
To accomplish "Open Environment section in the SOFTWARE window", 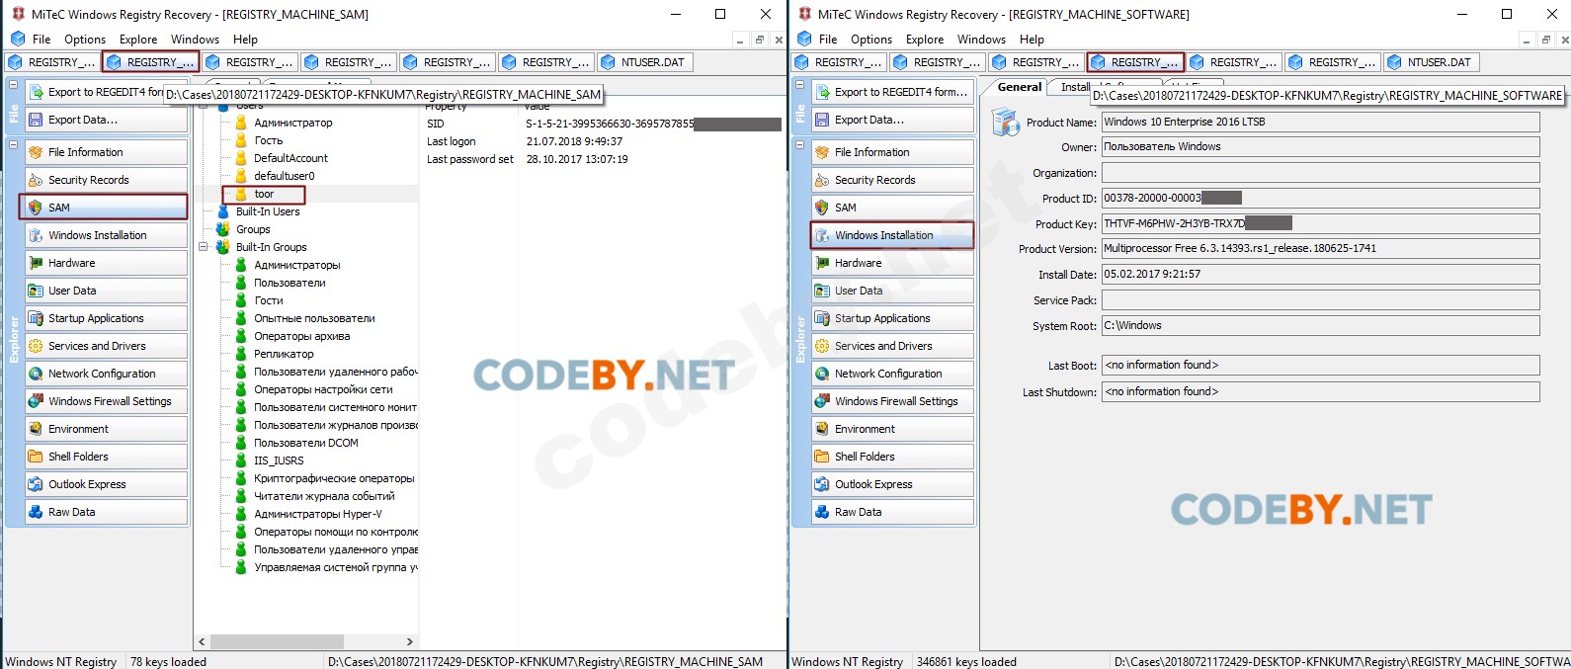I will (x=890, y=429).
